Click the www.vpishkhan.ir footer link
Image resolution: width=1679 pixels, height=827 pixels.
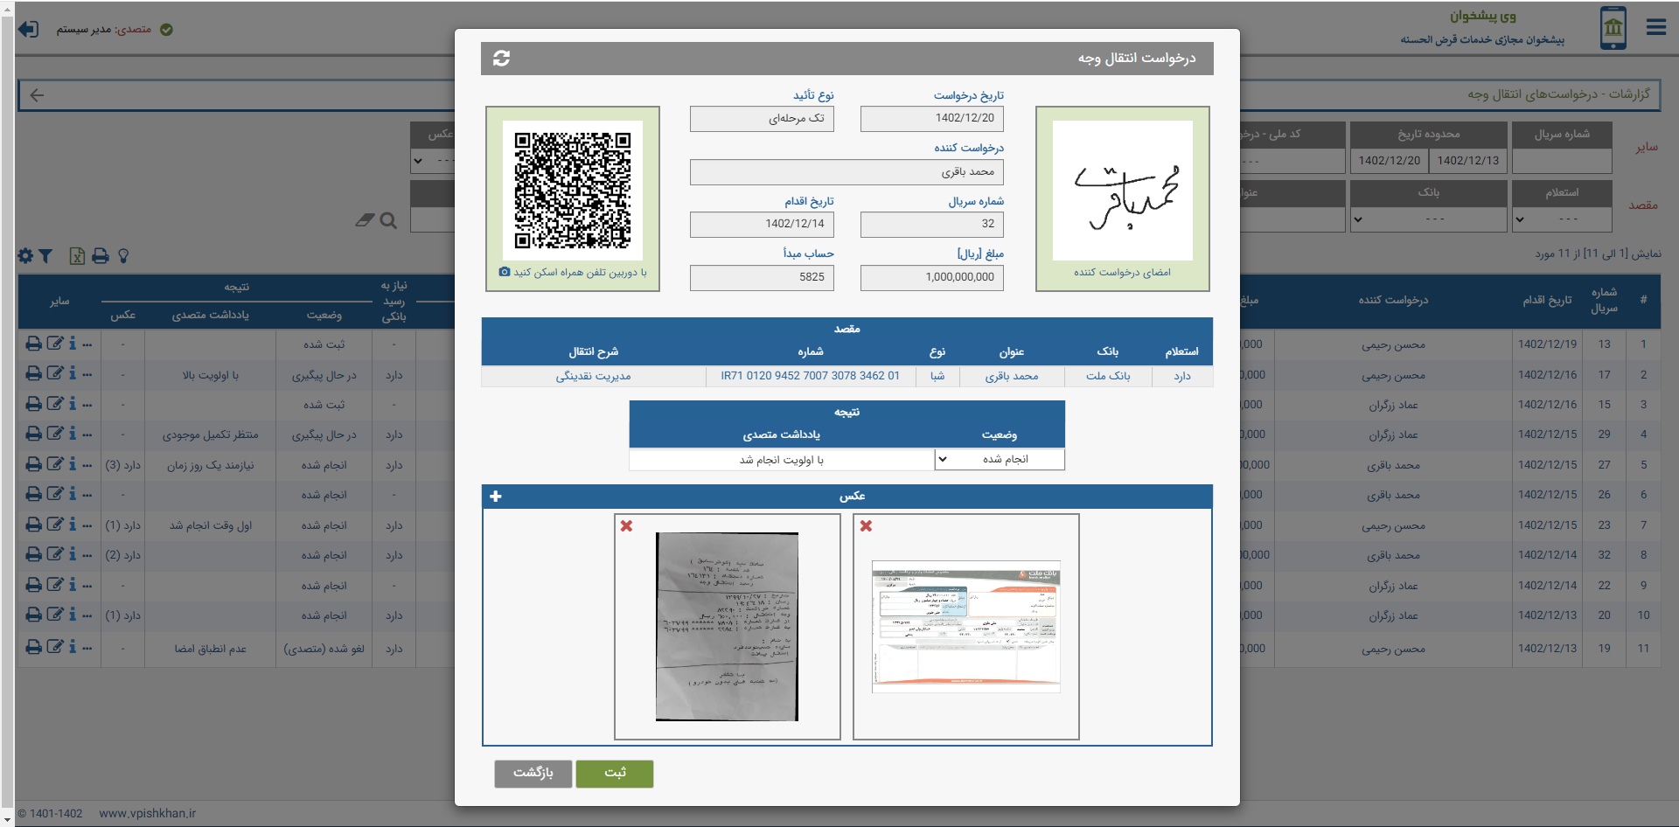click(148, 814)
